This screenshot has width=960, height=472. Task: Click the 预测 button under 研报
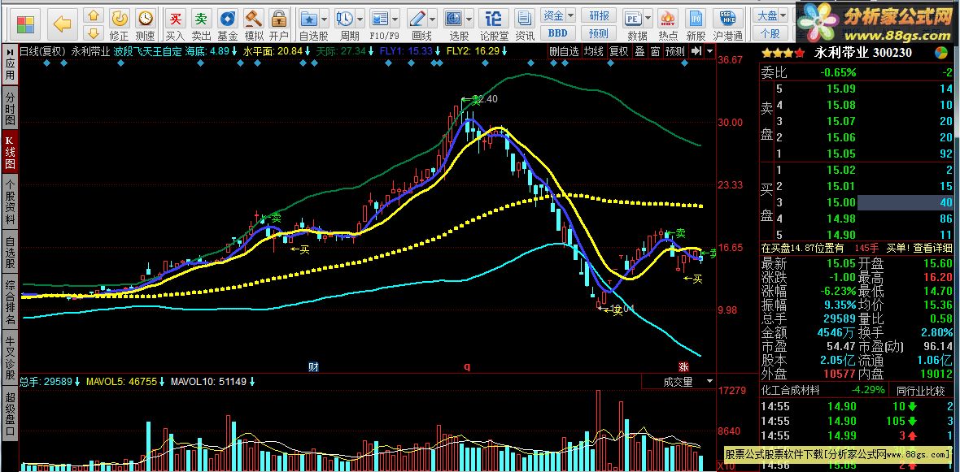click(x=598, y=33)
